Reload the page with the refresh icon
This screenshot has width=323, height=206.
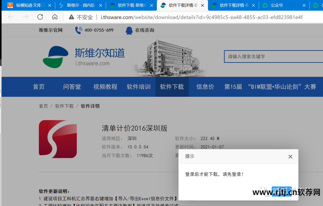click(40, 17)
